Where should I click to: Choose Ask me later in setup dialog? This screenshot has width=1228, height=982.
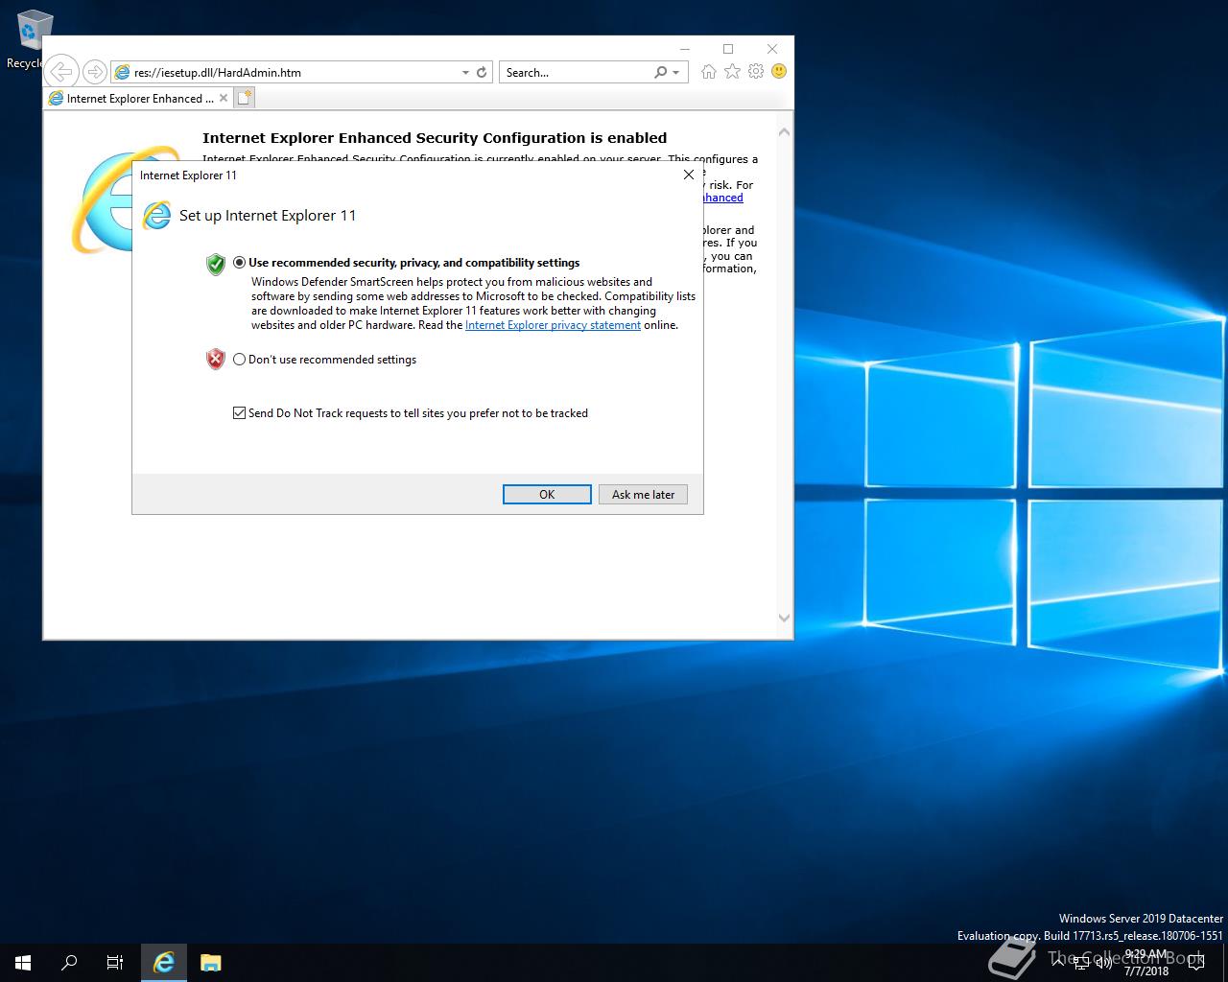point(643,495)
